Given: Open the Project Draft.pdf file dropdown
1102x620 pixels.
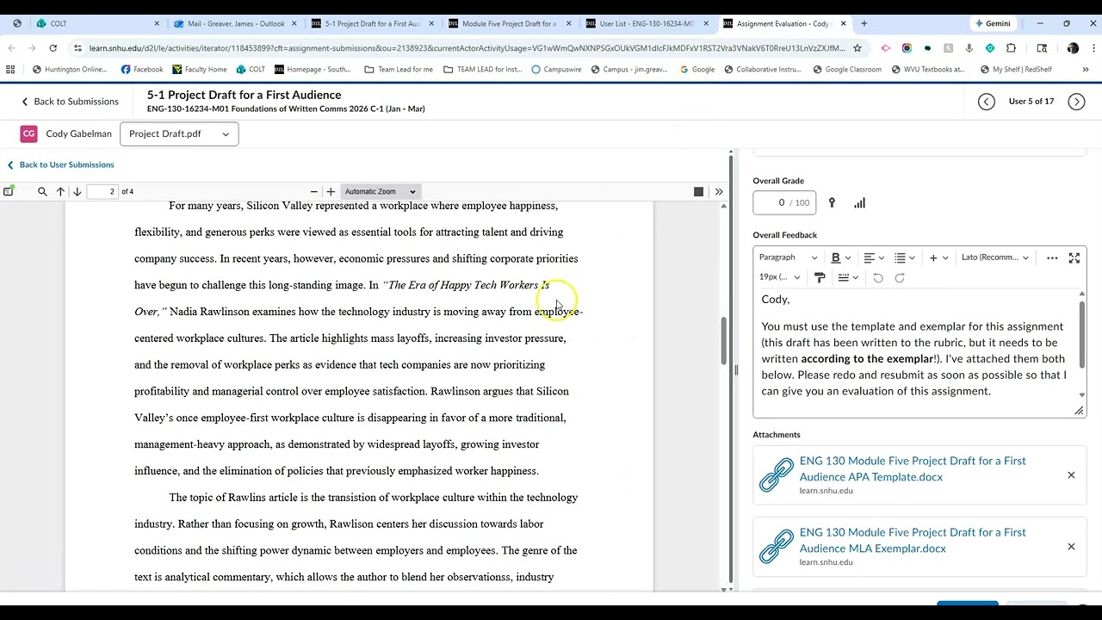Looking at the screenshot, I should click(x=179, y=133).
